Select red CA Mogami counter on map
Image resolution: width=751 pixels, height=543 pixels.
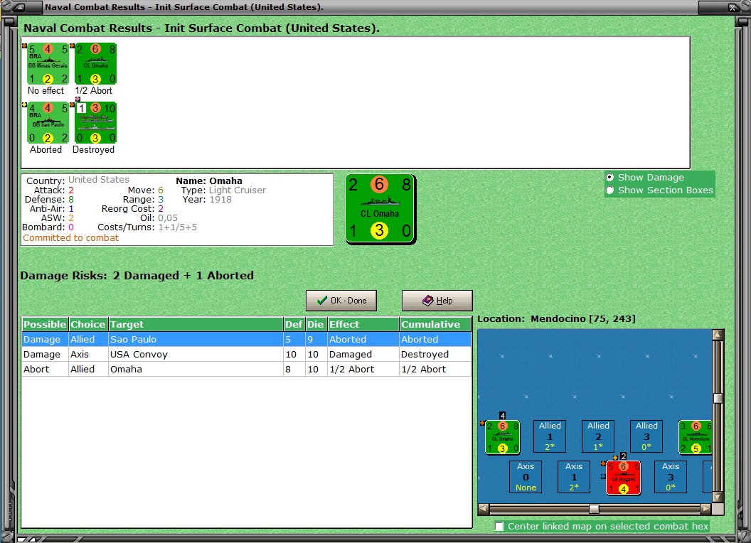pos(623,478)
